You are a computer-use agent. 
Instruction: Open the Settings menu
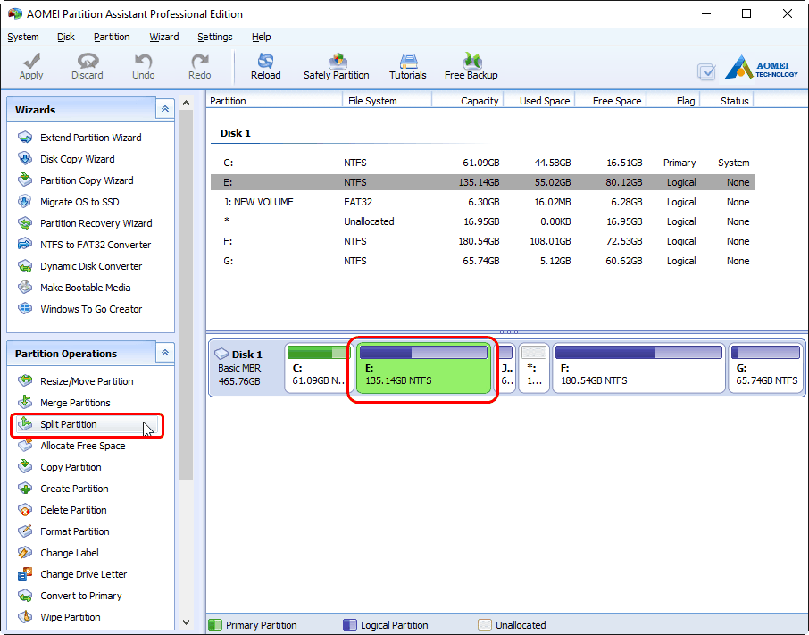(214, 37)
